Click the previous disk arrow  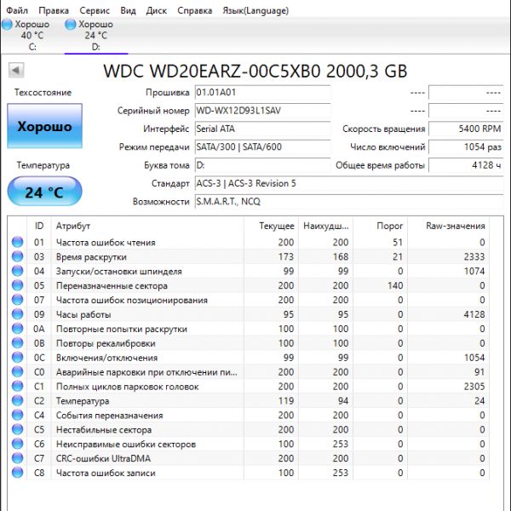pyautogui.click(x=15, y=70)
